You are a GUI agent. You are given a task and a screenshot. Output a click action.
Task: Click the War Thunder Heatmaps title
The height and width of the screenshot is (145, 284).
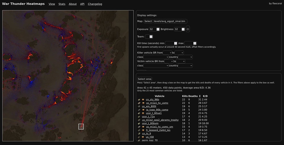(23, 4)
